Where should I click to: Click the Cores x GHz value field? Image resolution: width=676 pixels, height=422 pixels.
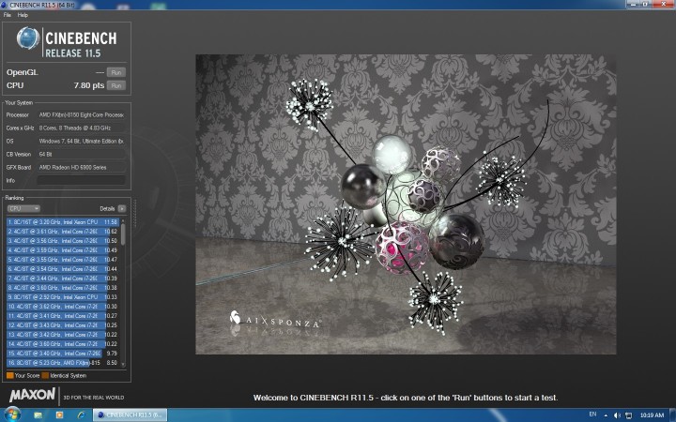tap(82, 128)
